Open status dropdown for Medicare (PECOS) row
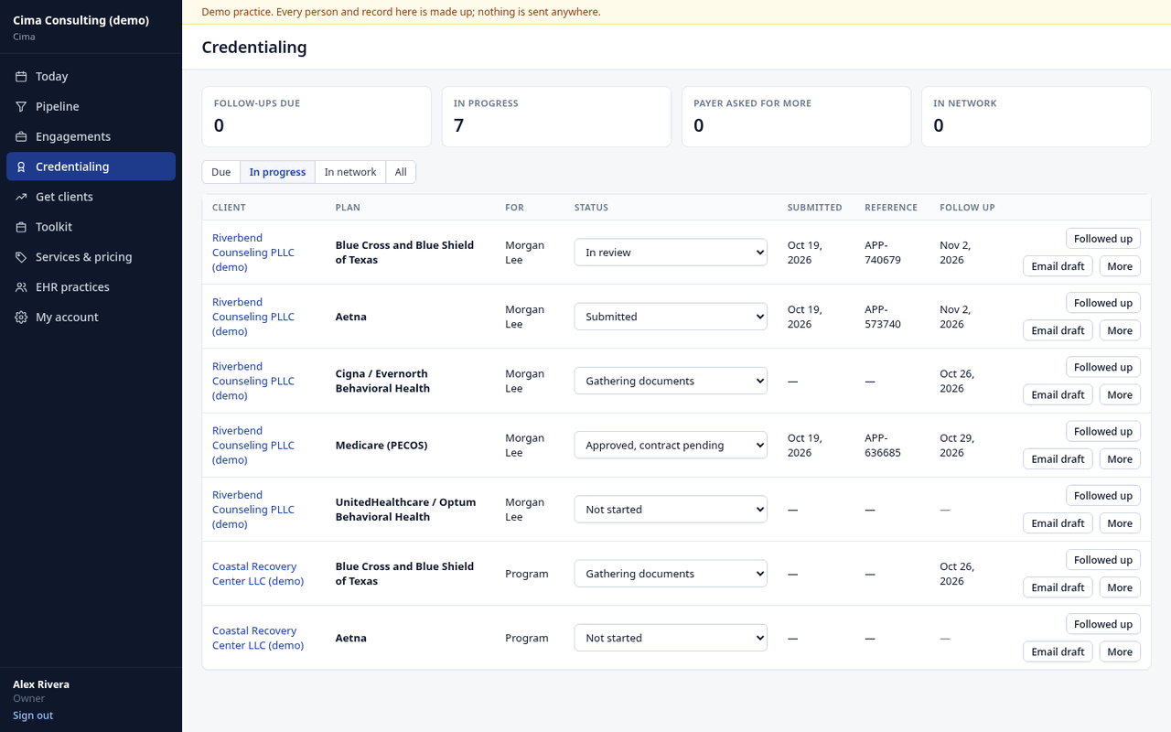The image size is (1171, 732). pyautogui.click(x=671, y=445)
